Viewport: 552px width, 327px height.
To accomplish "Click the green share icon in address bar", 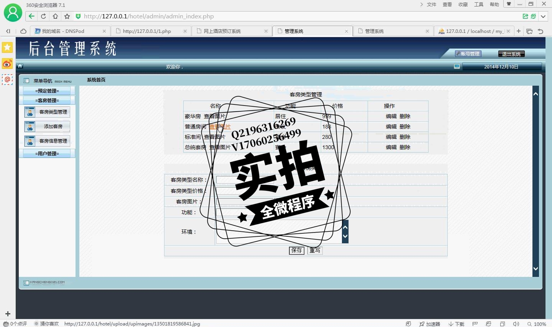I will tap(526, 16).
